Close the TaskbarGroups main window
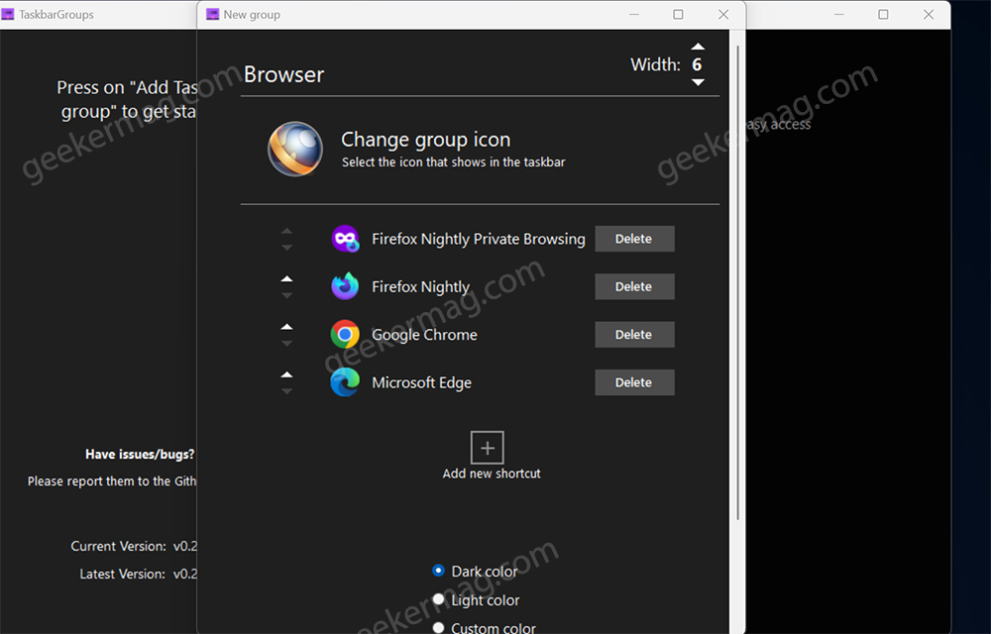 pyautogui.click(x=929, y=15)
